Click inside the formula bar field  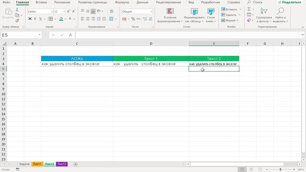(188, 35)
